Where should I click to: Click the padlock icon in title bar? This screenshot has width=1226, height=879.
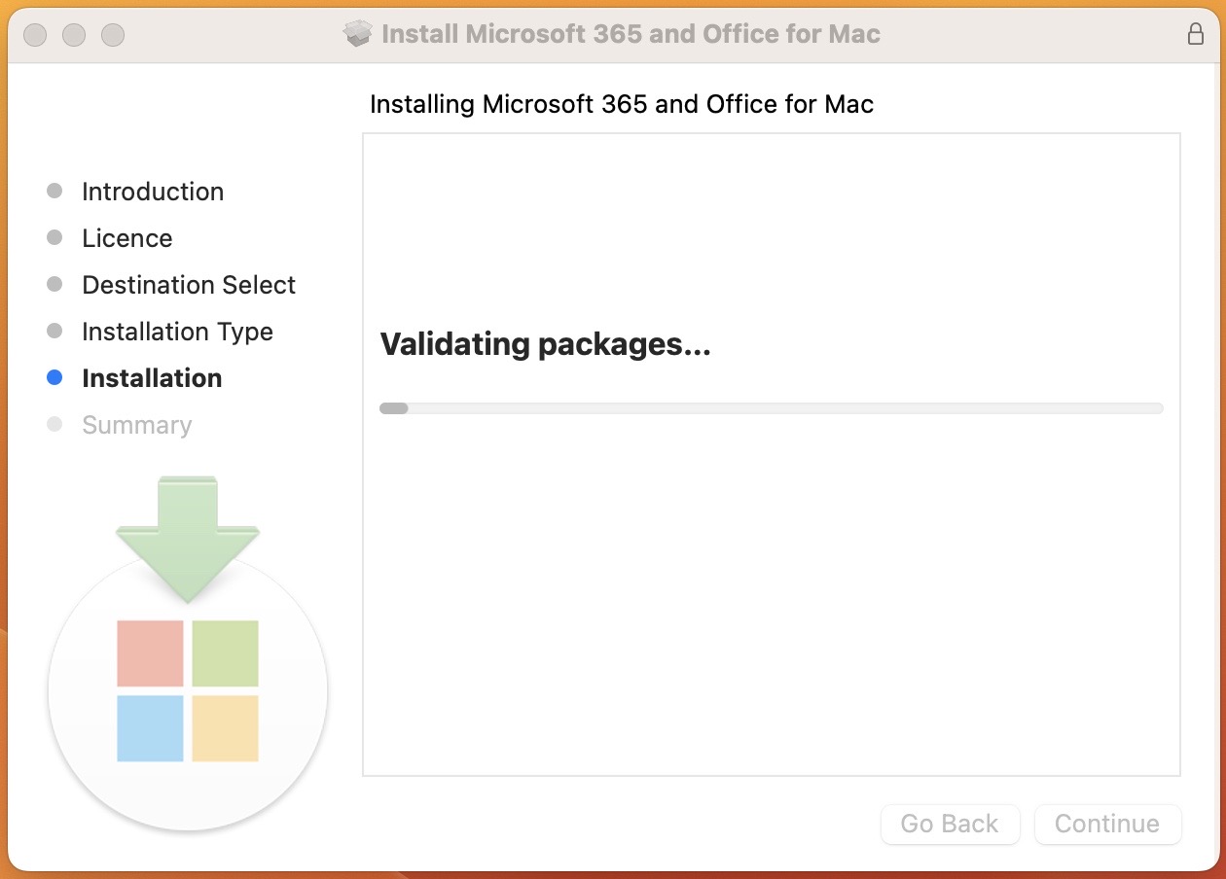[1196, 34]
